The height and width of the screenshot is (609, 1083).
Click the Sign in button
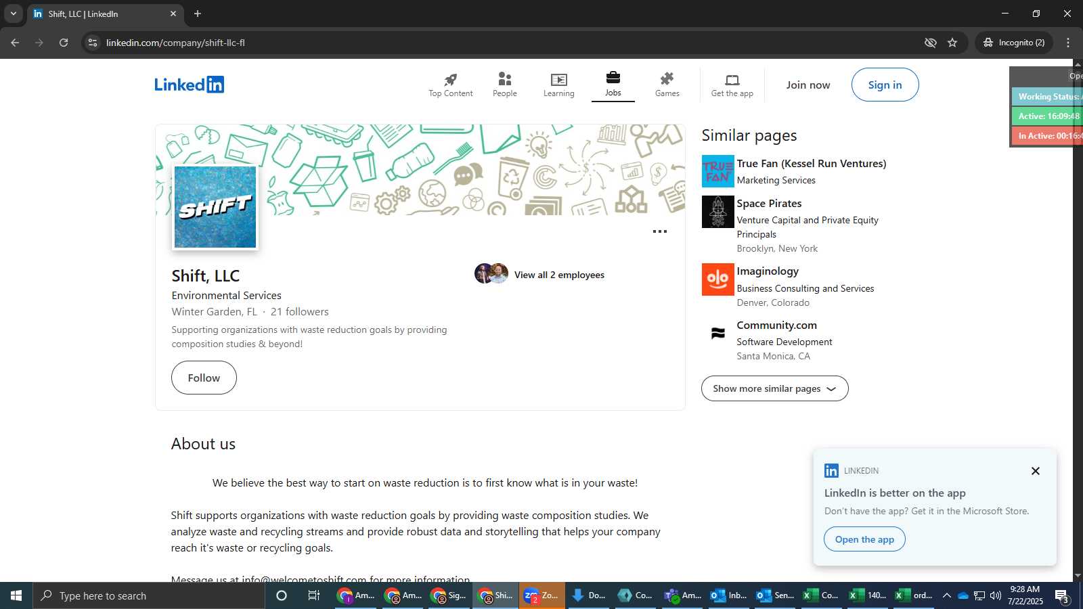[885, 85]
